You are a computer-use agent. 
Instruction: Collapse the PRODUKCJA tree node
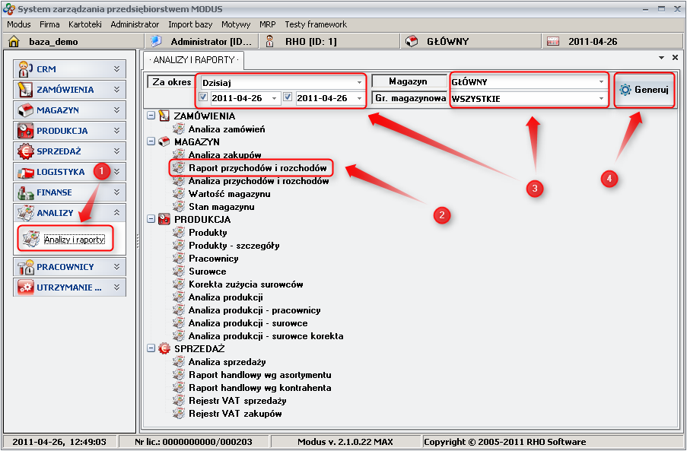(x=151, y=220)
